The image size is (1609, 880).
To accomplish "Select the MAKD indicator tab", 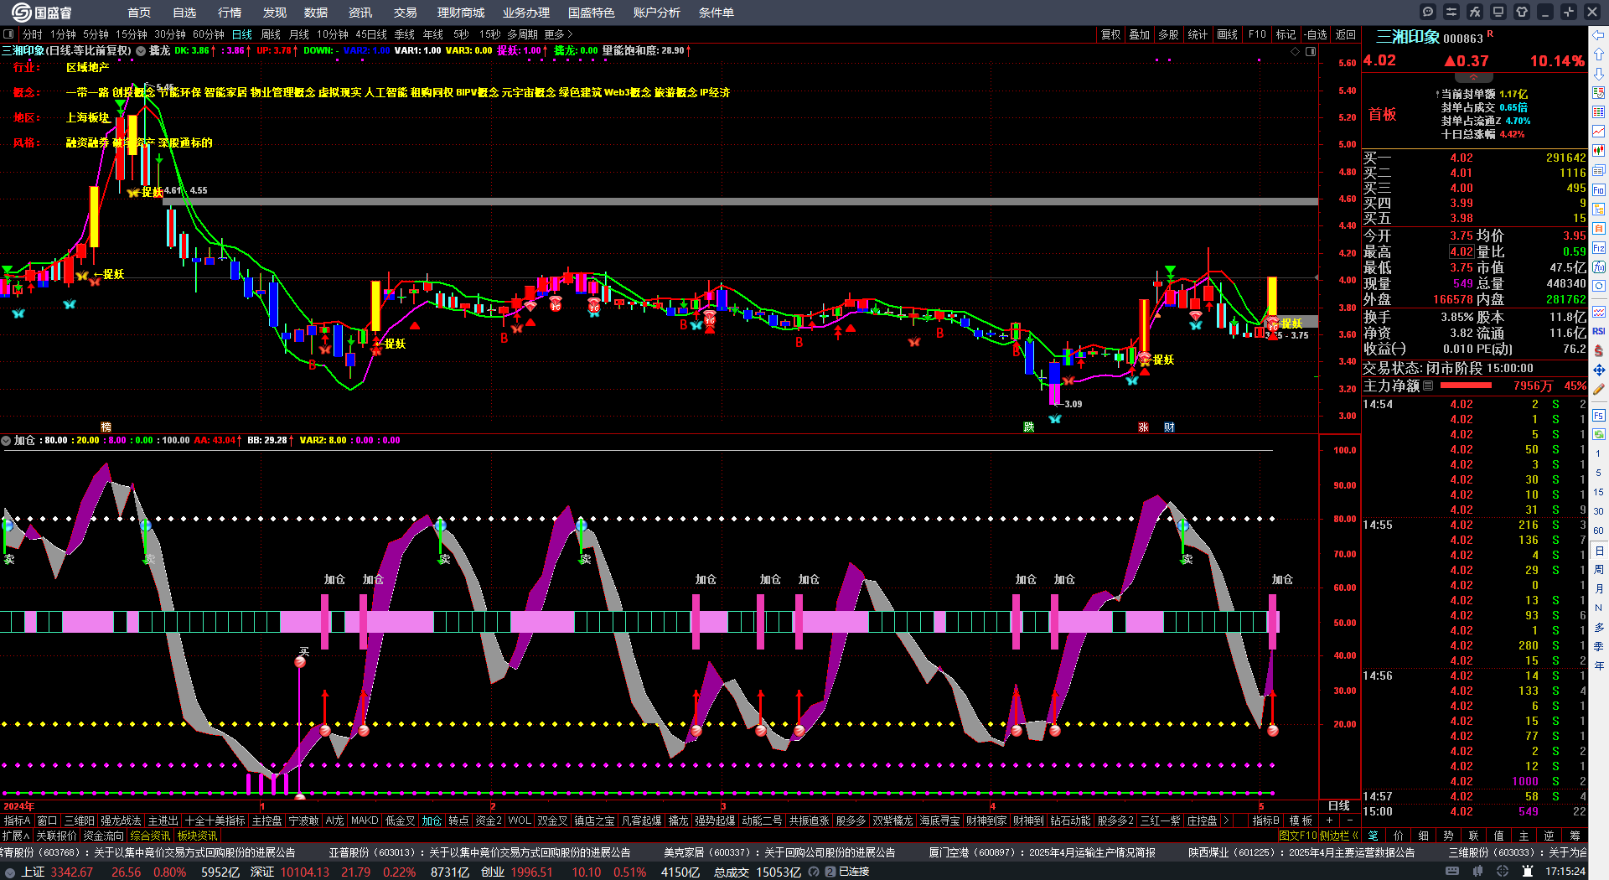I will [x=365, y=820].
